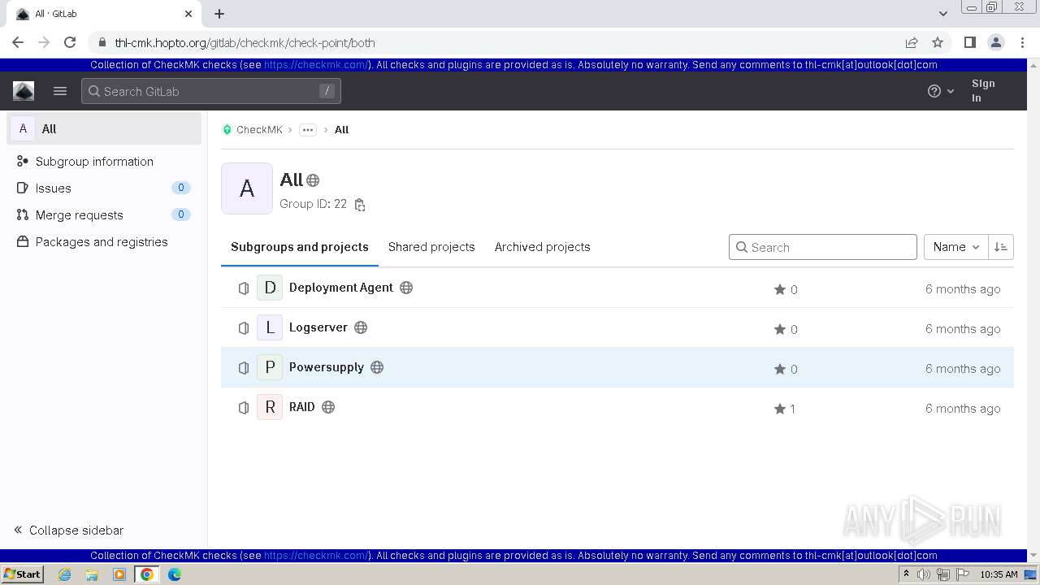The image size is (1040, 585).
Task: Click globe visibility icon for Logserver
Action: click(x=361, y=327)
